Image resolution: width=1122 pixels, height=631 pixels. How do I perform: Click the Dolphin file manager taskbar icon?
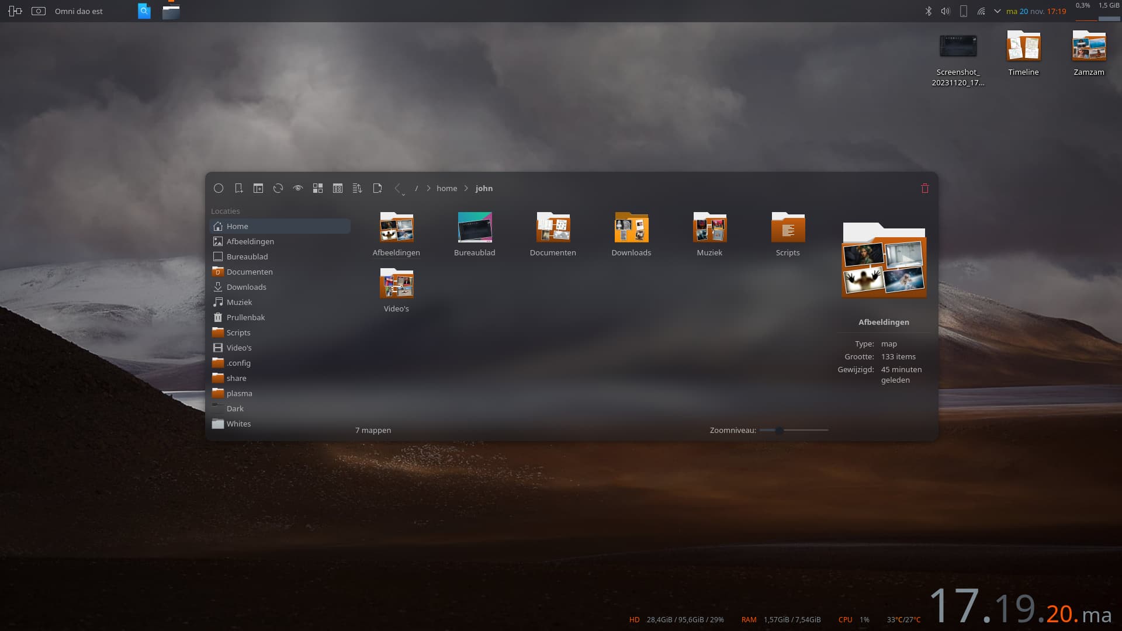point(171,11)
